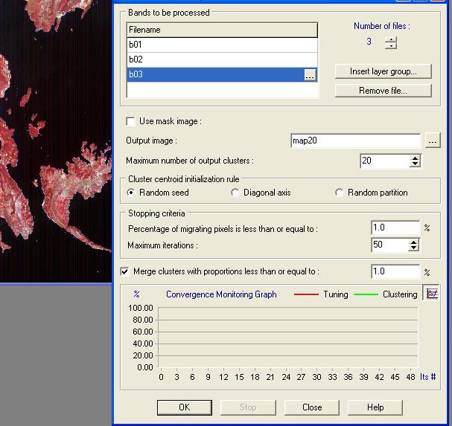Decrease maximum number of output clusters
452x426 pixels.
(415, 164)
